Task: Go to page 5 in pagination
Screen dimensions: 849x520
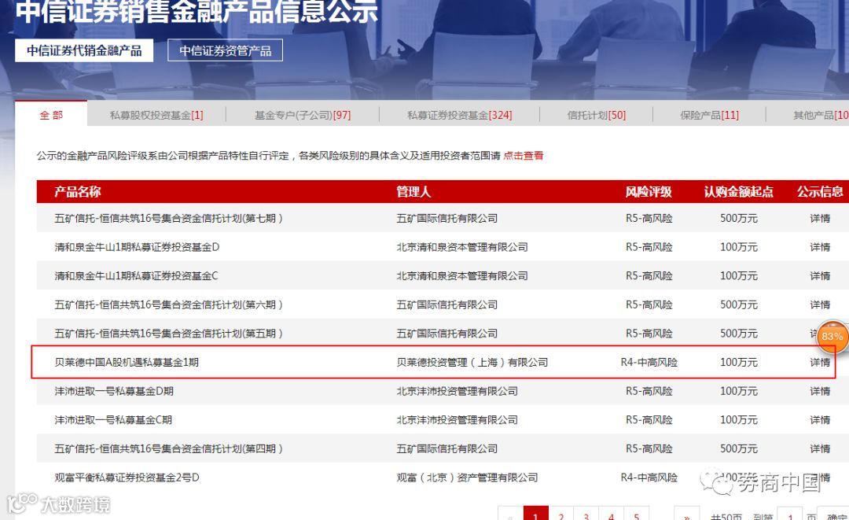Action: tap(637, 514)
